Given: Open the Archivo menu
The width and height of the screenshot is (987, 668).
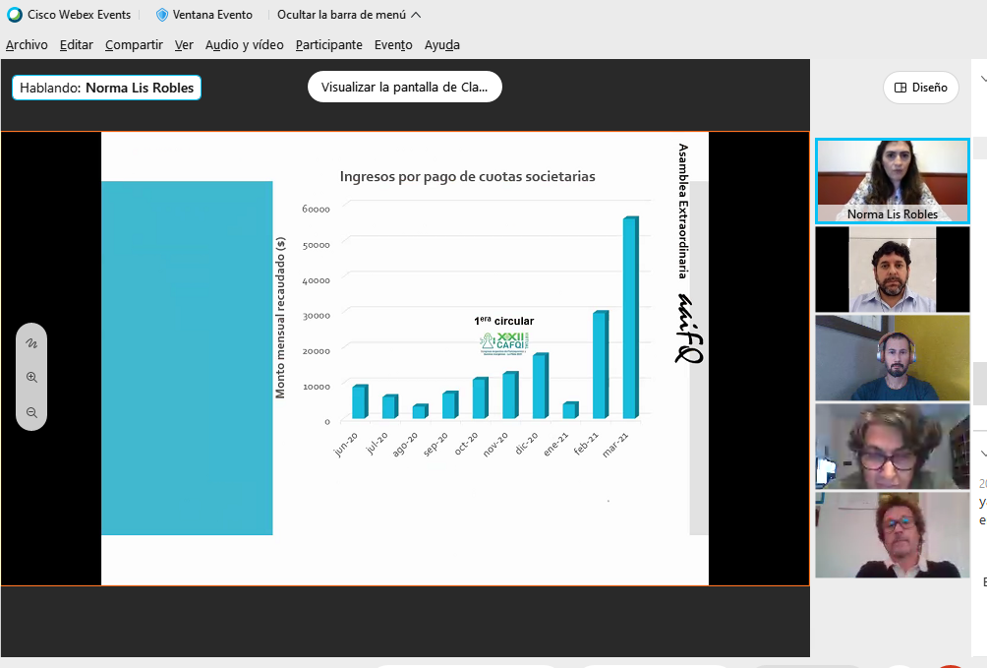Looking at the screenshot, I should [27, 44].
